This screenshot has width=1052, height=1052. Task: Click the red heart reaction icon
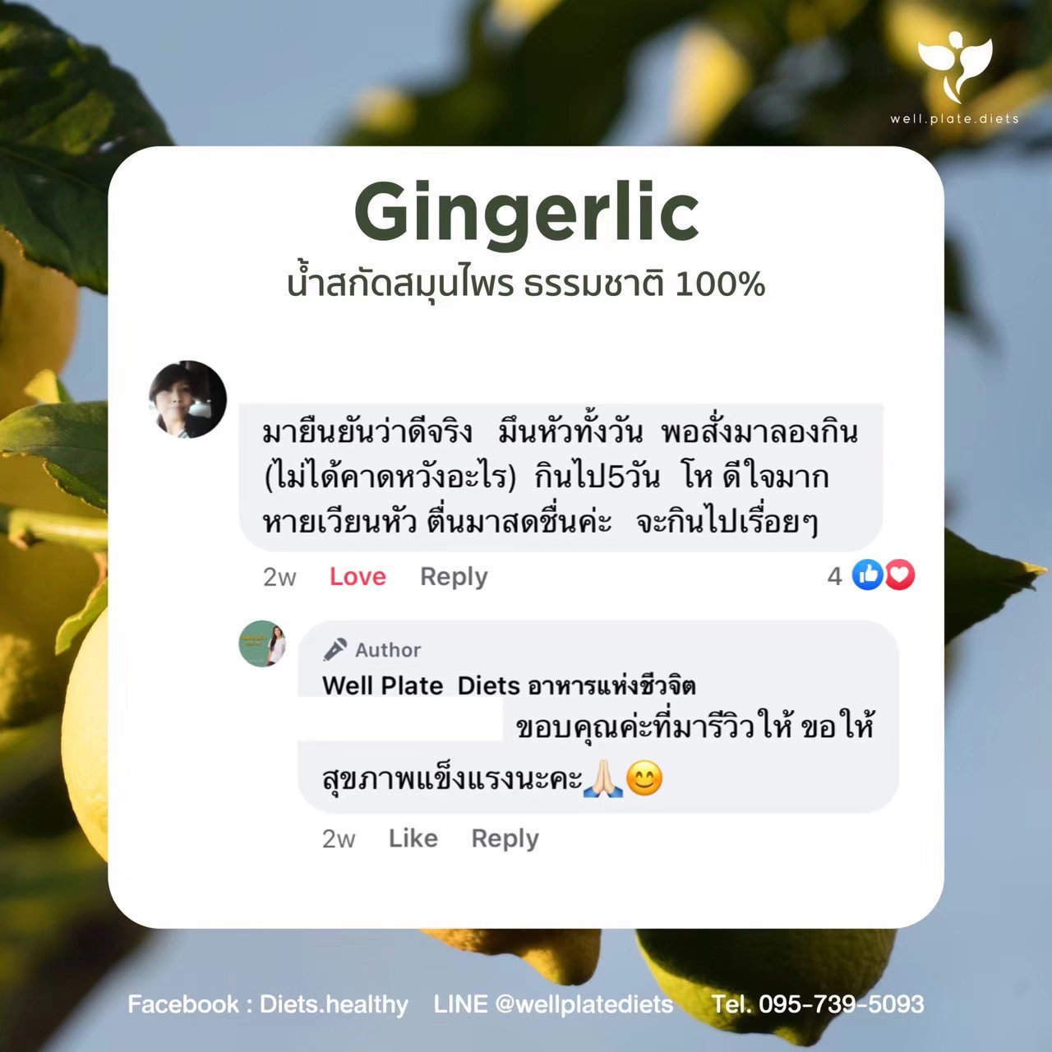coord(899,575)
